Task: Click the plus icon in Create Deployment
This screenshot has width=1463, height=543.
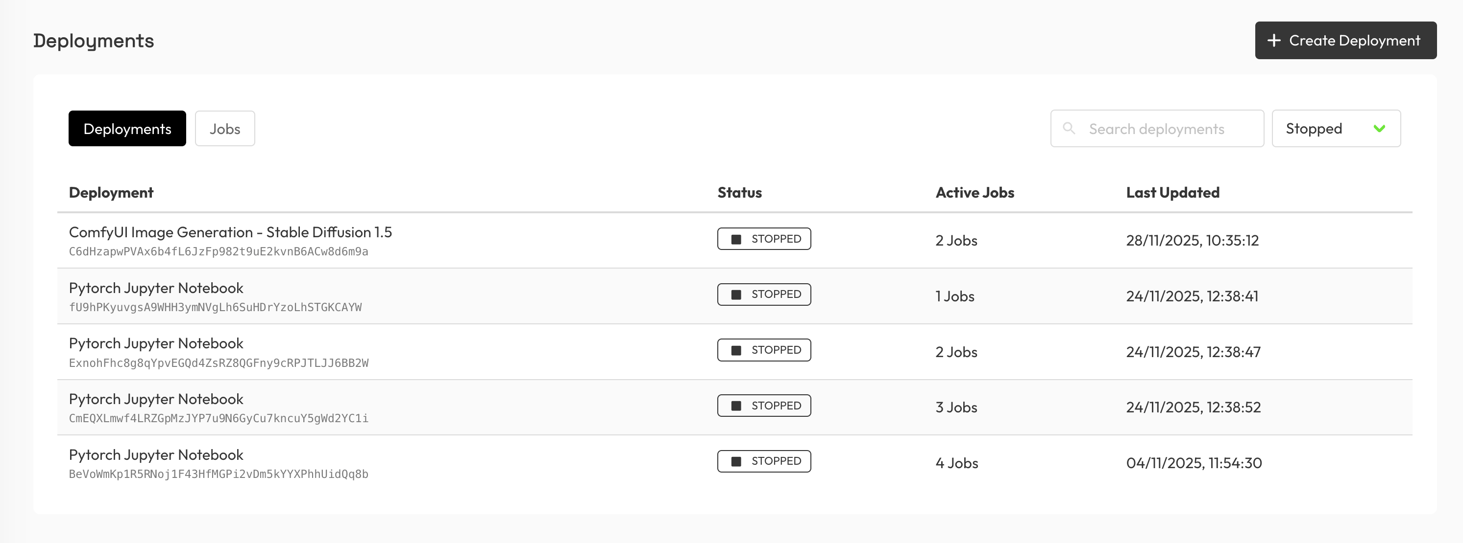Action: click(1274, 40)
